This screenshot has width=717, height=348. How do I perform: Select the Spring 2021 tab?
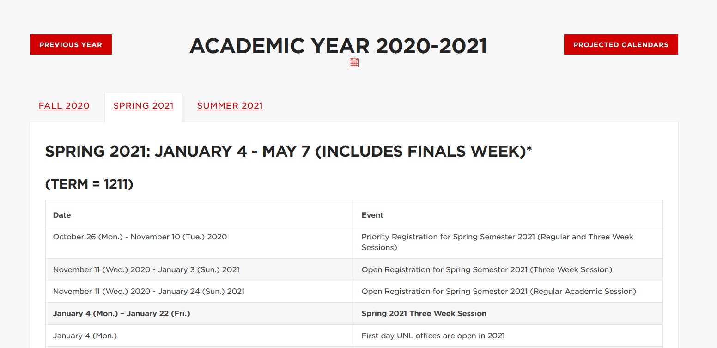(x=143, y=106)
